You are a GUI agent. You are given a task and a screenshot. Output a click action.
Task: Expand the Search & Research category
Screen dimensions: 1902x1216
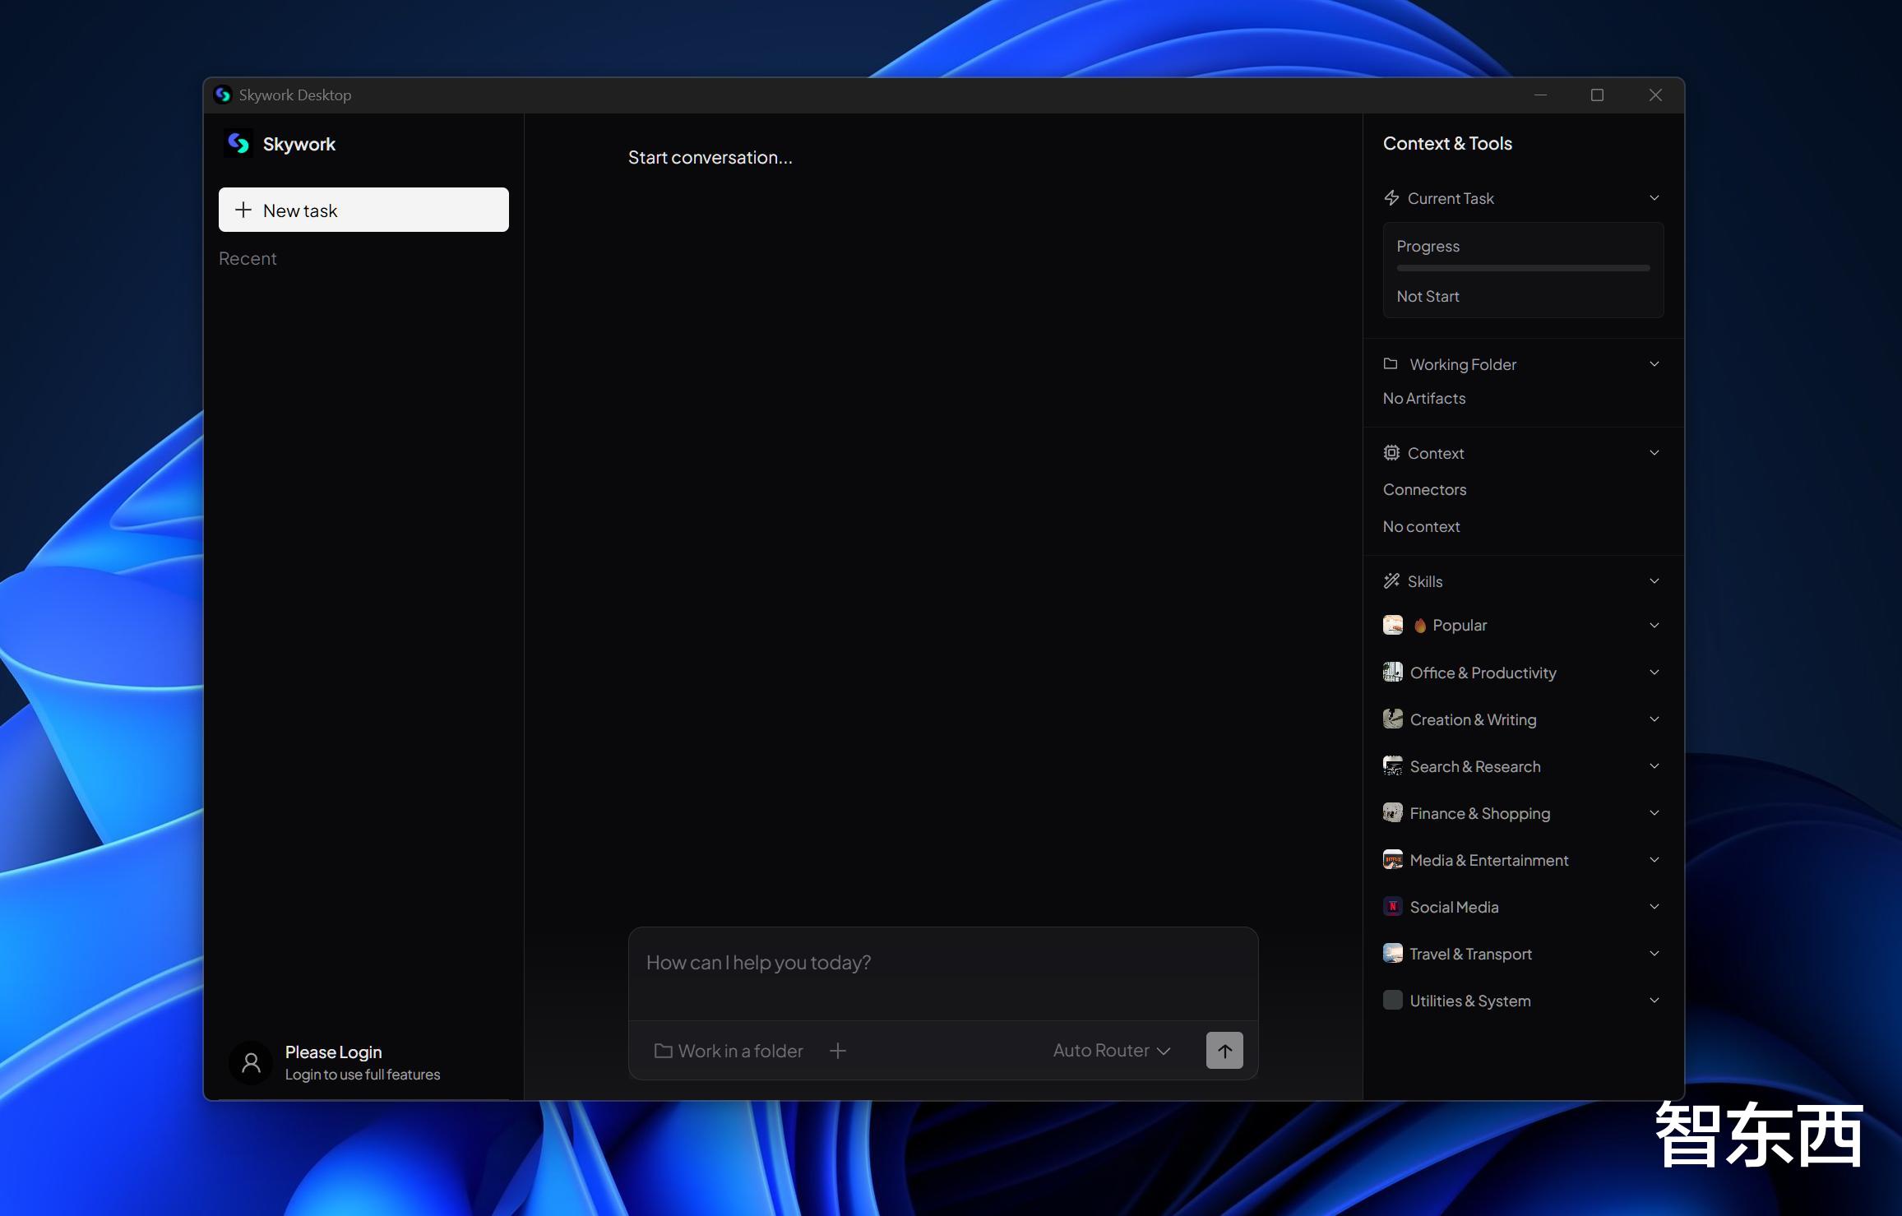pos(1654,766)
